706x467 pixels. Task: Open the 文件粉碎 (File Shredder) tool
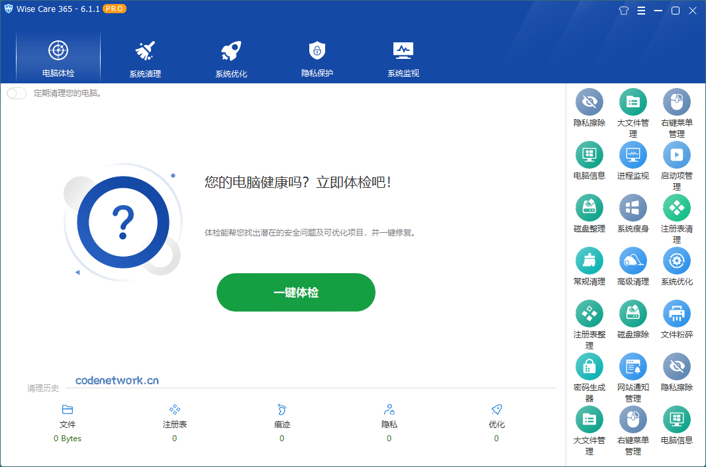coord(676,314)
